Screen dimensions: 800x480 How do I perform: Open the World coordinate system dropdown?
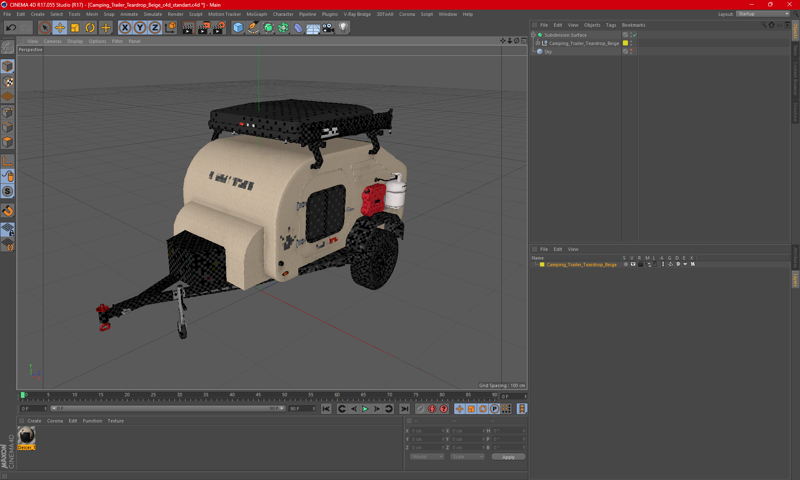[427, 457]
